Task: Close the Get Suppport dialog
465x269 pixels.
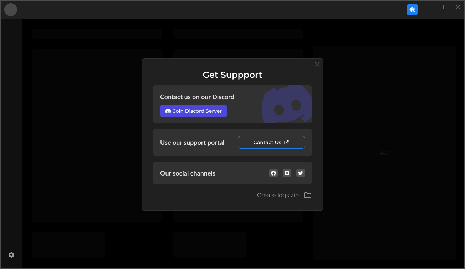Action: click(317, 65)
